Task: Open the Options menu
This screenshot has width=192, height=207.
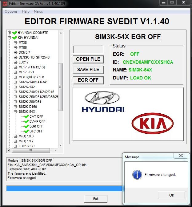Action: pyautogui.click(x=11, y=11)
